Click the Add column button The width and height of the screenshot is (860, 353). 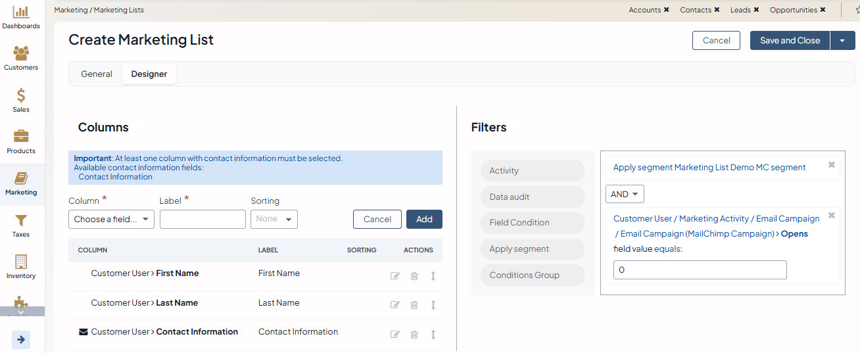coord(424,220)
